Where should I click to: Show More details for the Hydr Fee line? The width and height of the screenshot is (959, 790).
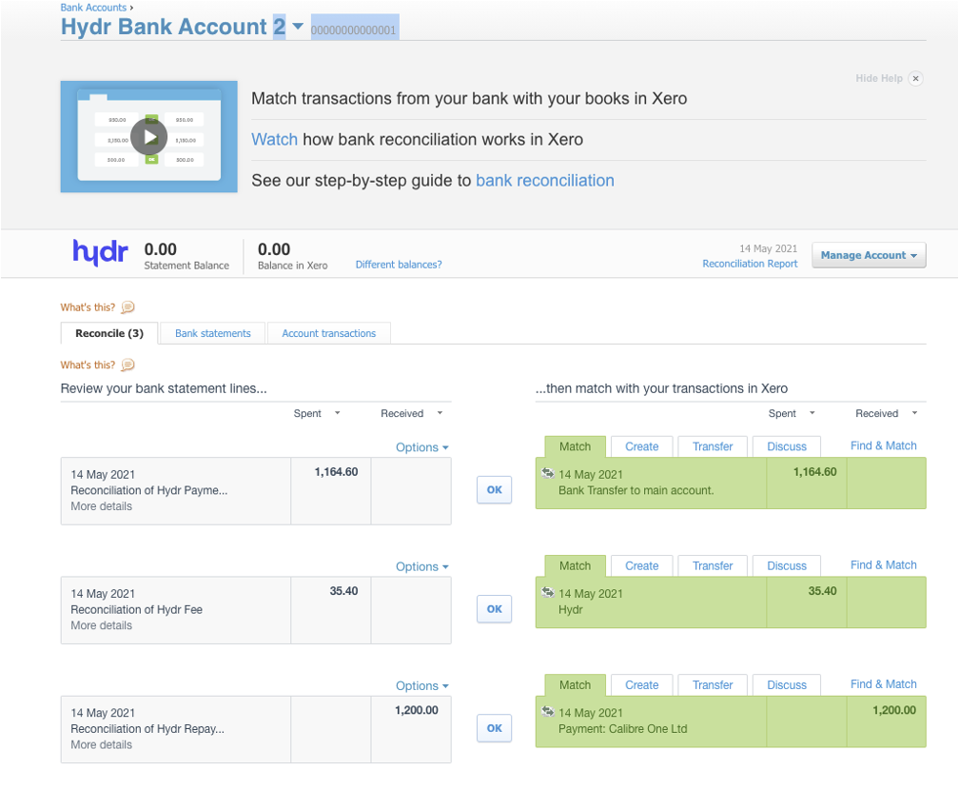[101, 625]
